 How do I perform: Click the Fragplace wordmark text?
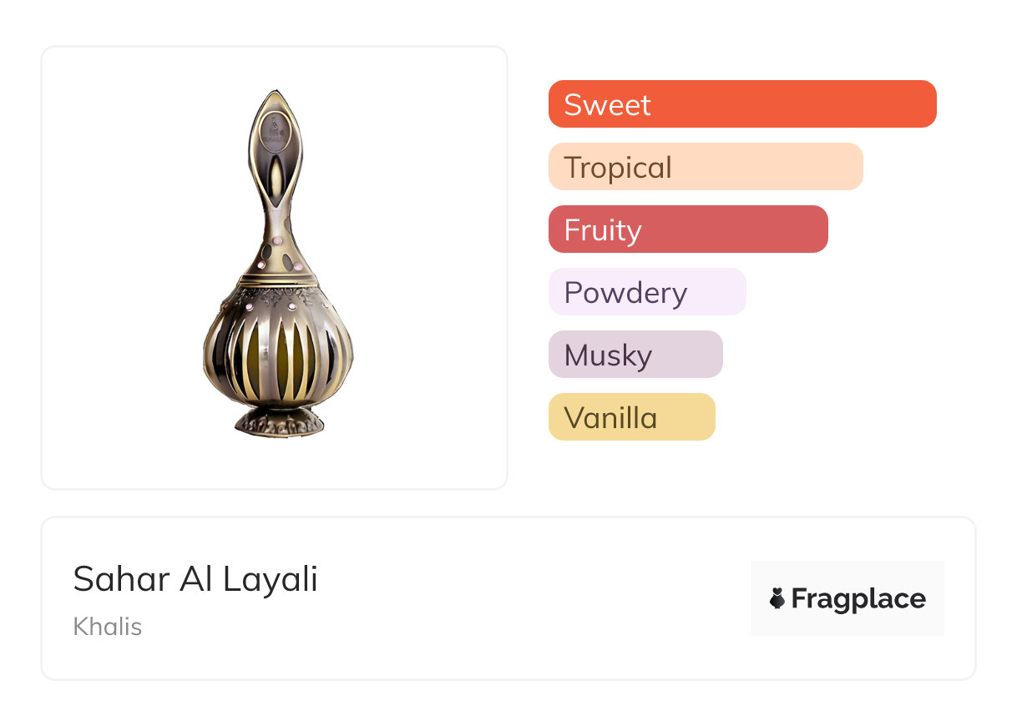tap(858, 598)
